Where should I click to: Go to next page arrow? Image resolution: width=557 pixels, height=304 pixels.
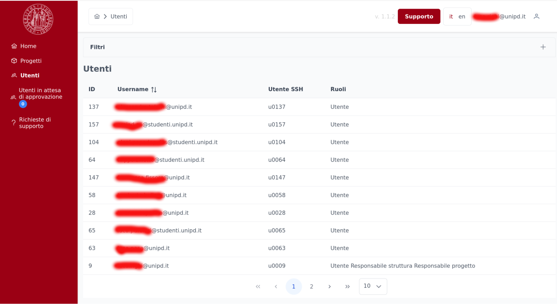(x=329, y=286)
